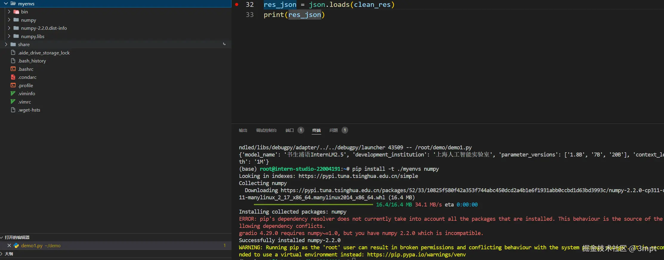This screenshot has width=664, height=260.
Task: Toggle the breakpoint on line 32
Action: point(237,5)
